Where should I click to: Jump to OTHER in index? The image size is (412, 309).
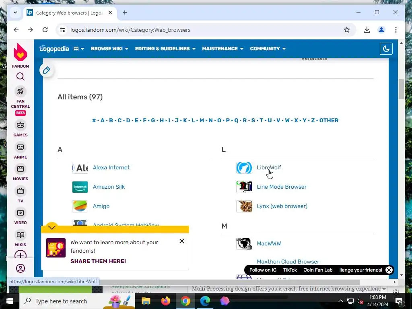point(329,120)
